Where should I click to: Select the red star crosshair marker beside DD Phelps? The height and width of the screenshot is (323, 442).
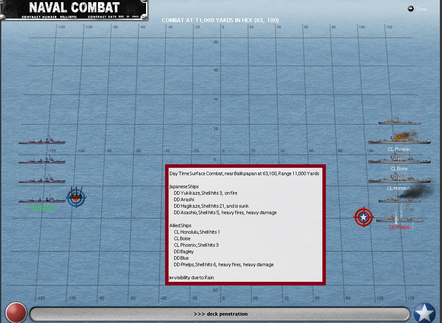364,217
